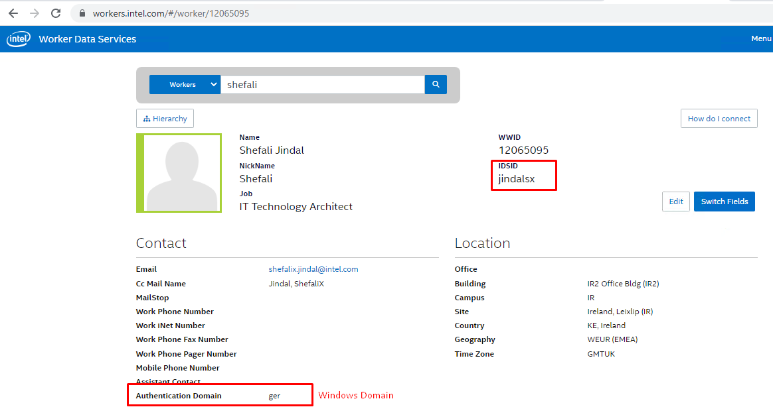
Task: Click the IDSID value jindalsx
Action: pos(516,179)
